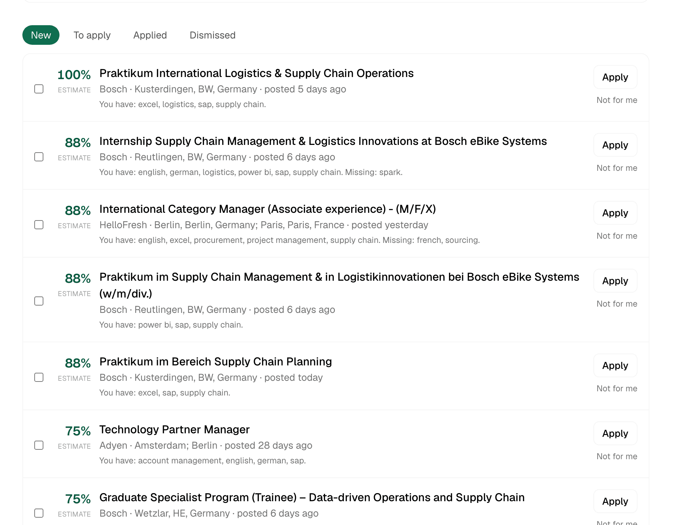683x525 pixels.
Task: Mark HelloFresh Category Manager as Not for me
Action: pyautogui.click(x=617, y=236)
